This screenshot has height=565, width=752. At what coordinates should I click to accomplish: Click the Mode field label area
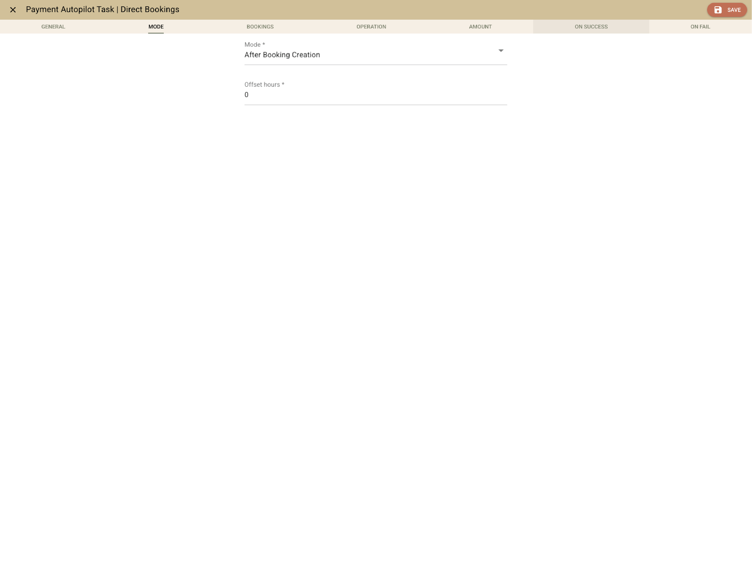pyautogui.click(x=254, y=44)
